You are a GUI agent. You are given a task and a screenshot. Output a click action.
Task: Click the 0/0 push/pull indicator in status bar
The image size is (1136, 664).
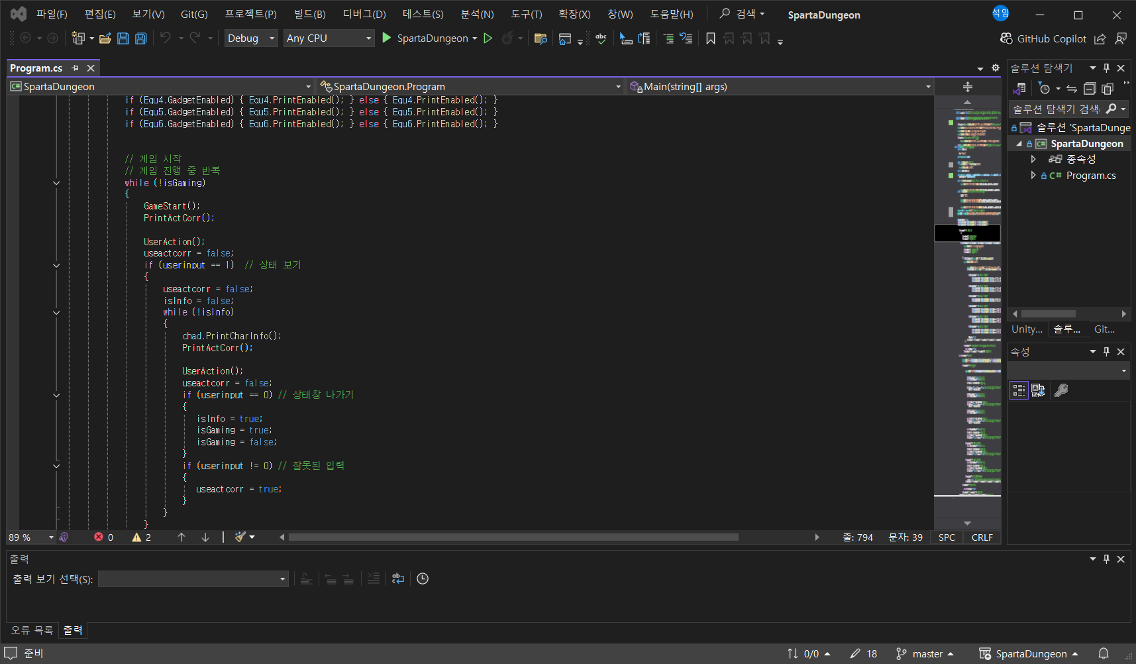click(x=809, y=654)
